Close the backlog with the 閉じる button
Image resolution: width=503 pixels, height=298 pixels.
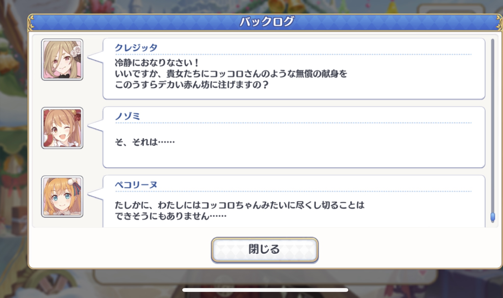tap(265, 249)
